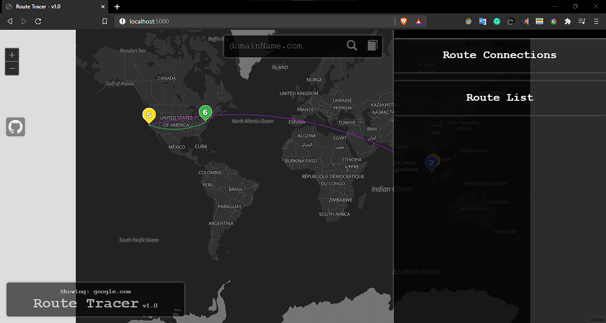Click the search magnifier icon
Viewport: 606px width, 323px height.
point(352,45)
